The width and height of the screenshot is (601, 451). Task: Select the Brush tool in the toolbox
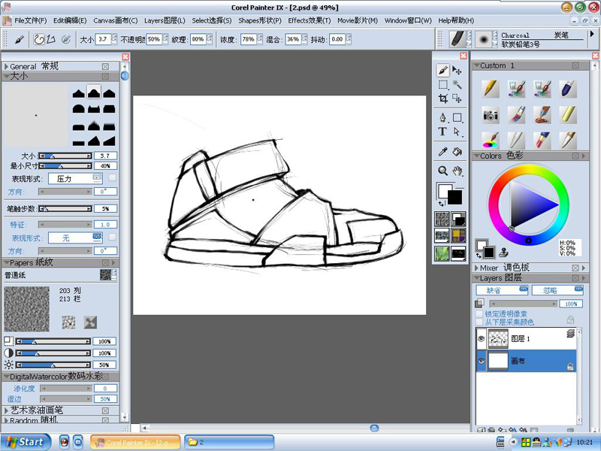coord(442,70)
